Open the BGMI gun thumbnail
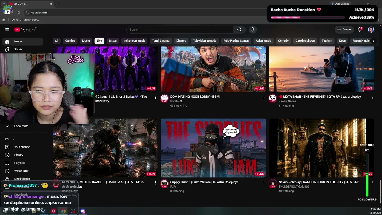Viewport: 382px width, 215px height. 213,69
